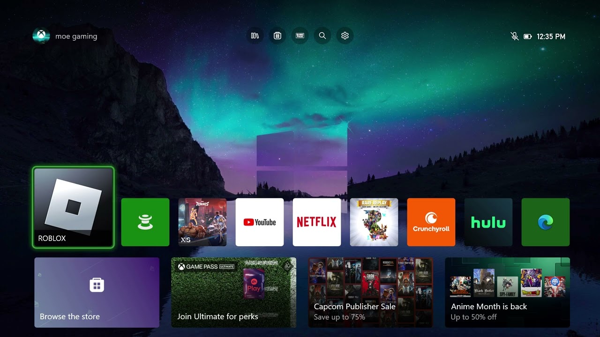The height and width of the screenshot is (337, 600).
Task: Open the Microsoft Edge browser tile
Action: tap(546, 222)
